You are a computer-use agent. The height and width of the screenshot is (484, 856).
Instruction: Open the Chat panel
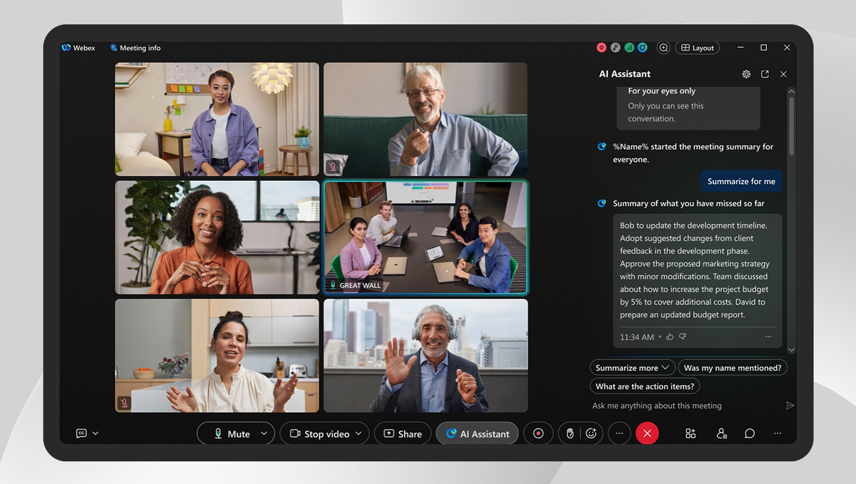point(750,434)
